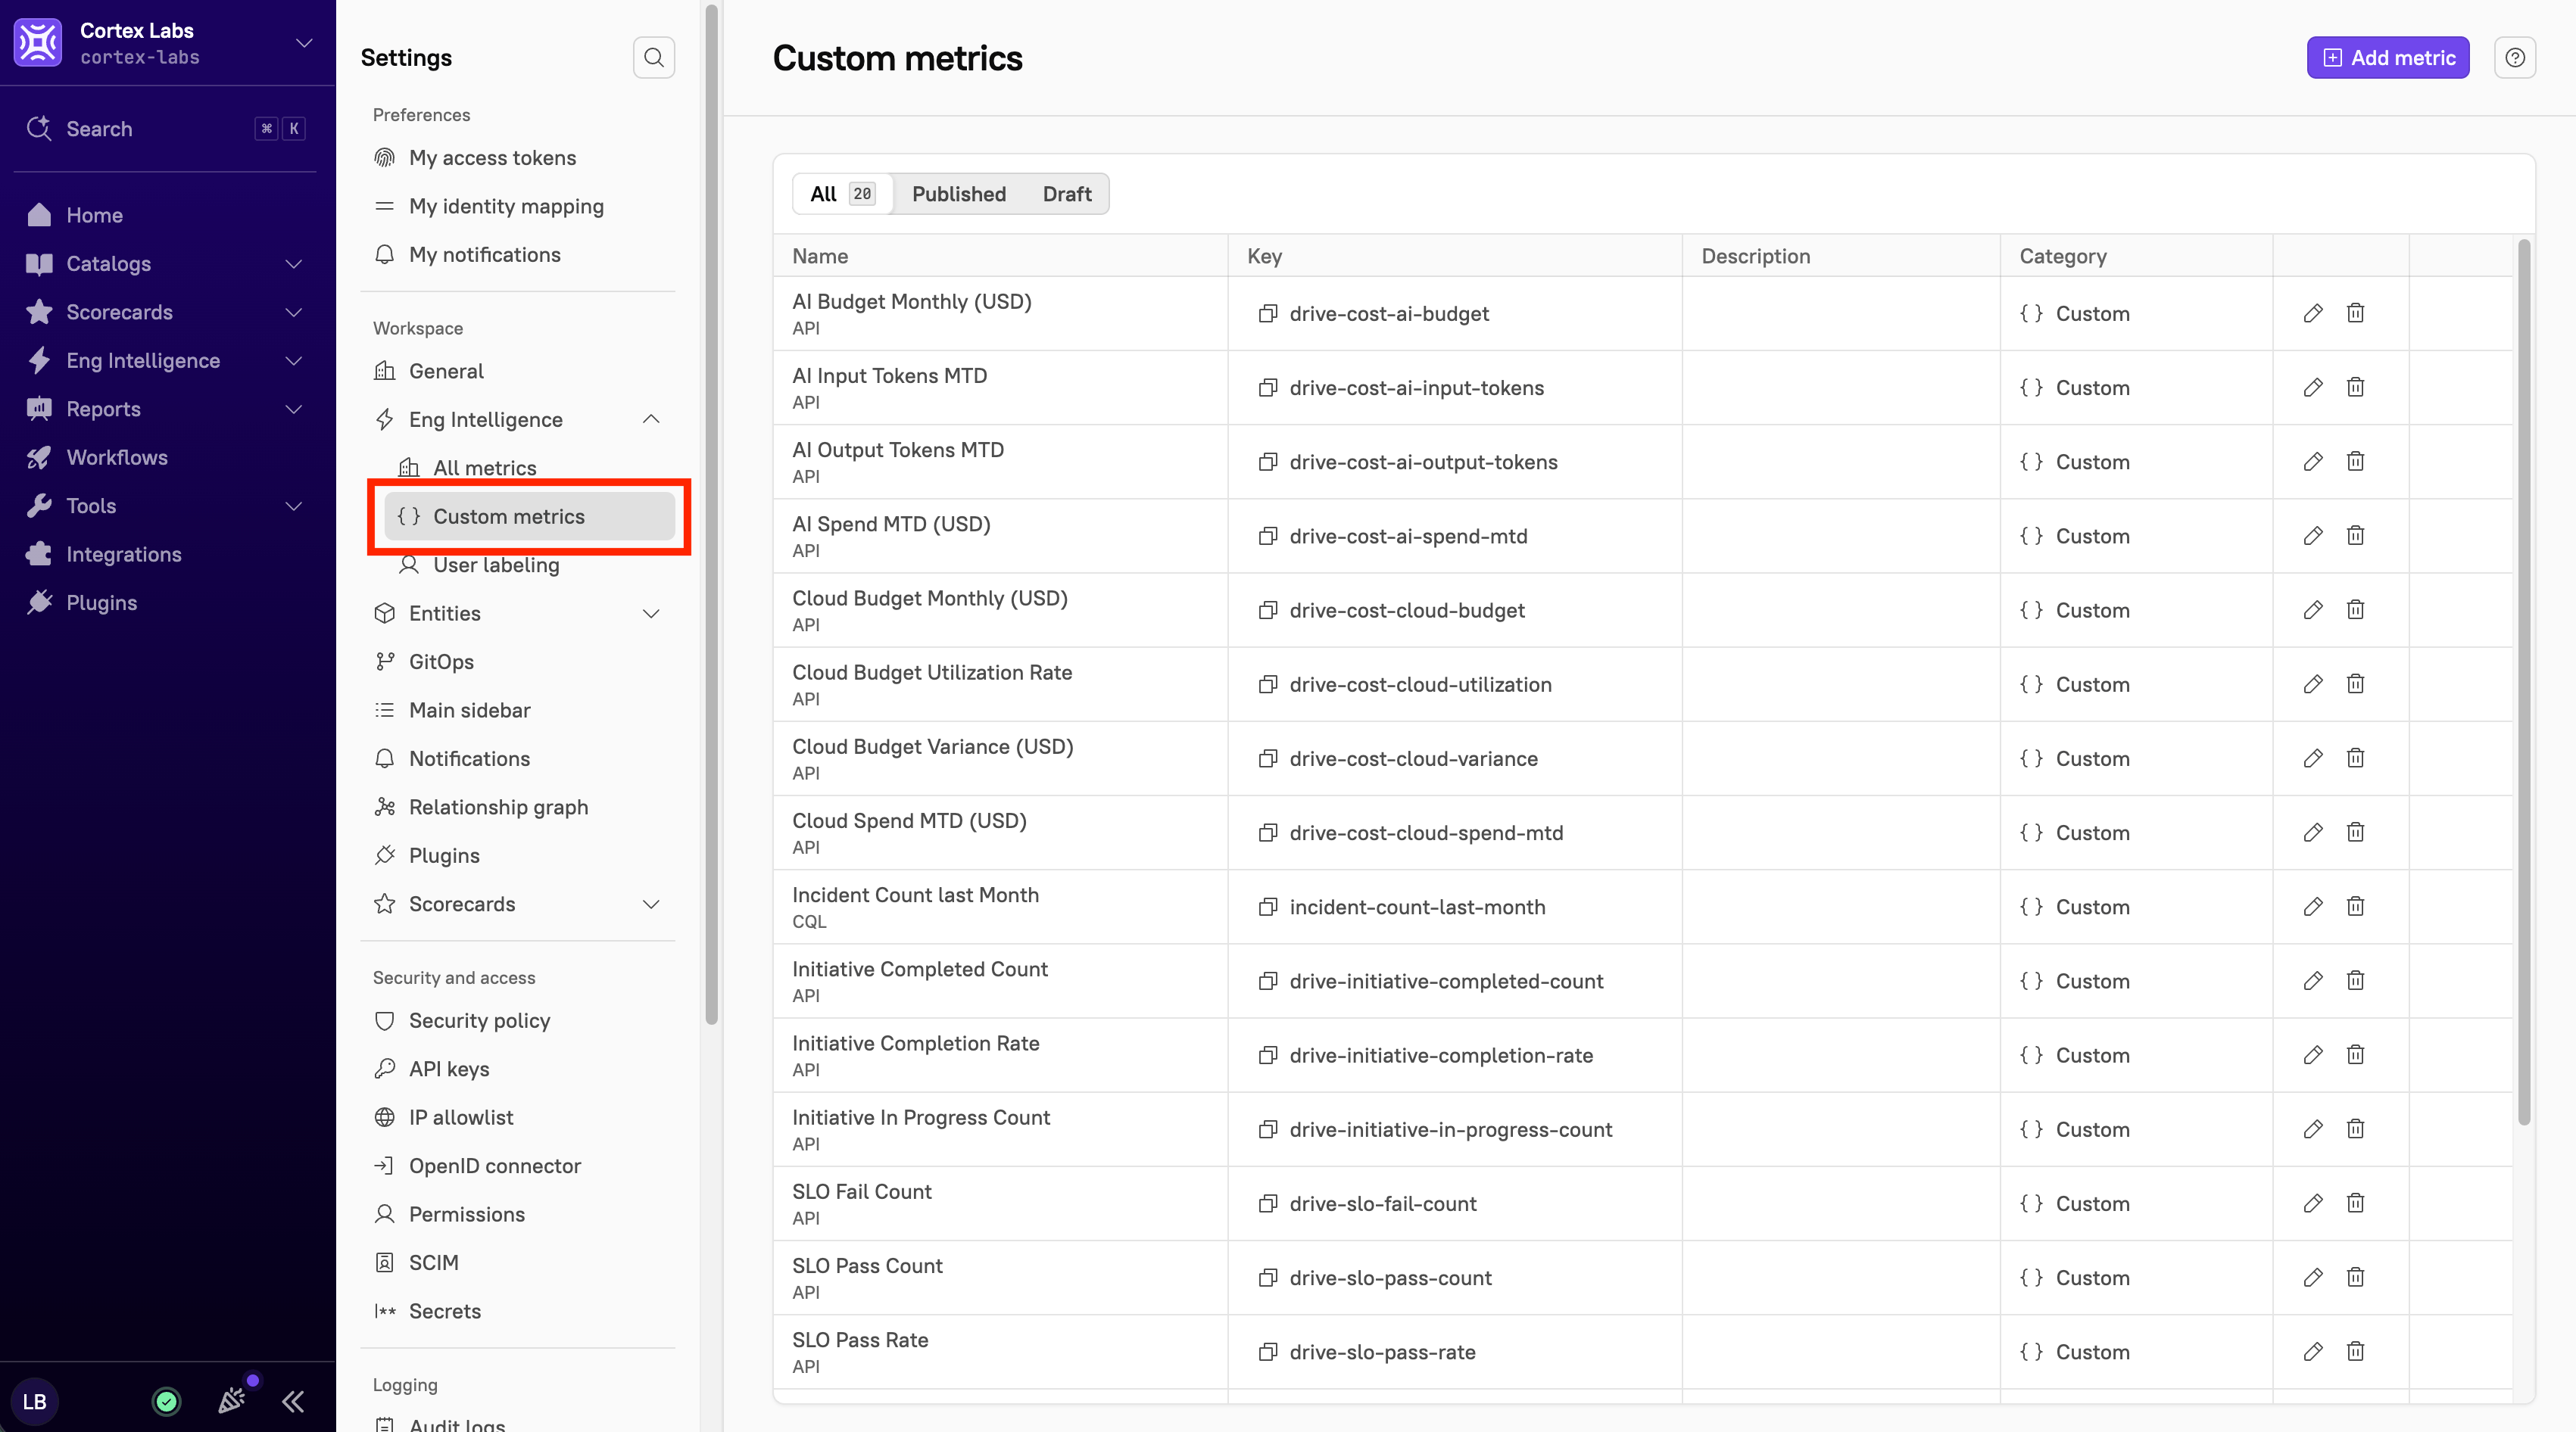This screenshot has height=1432, width=2576.
Task: Edit the SLO Pass Rate metric
Action: coord(2313,1352)
